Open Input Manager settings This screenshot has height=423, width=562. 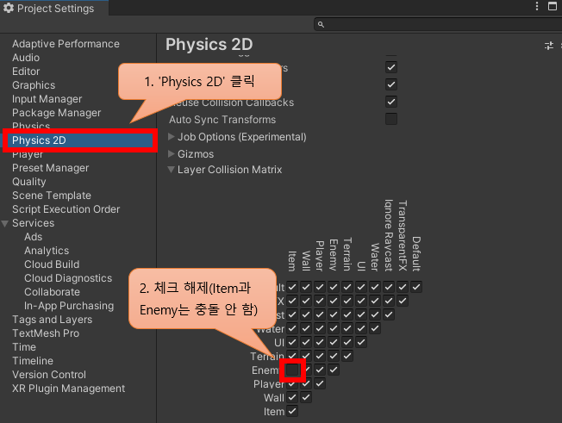[x=47, y=99]
